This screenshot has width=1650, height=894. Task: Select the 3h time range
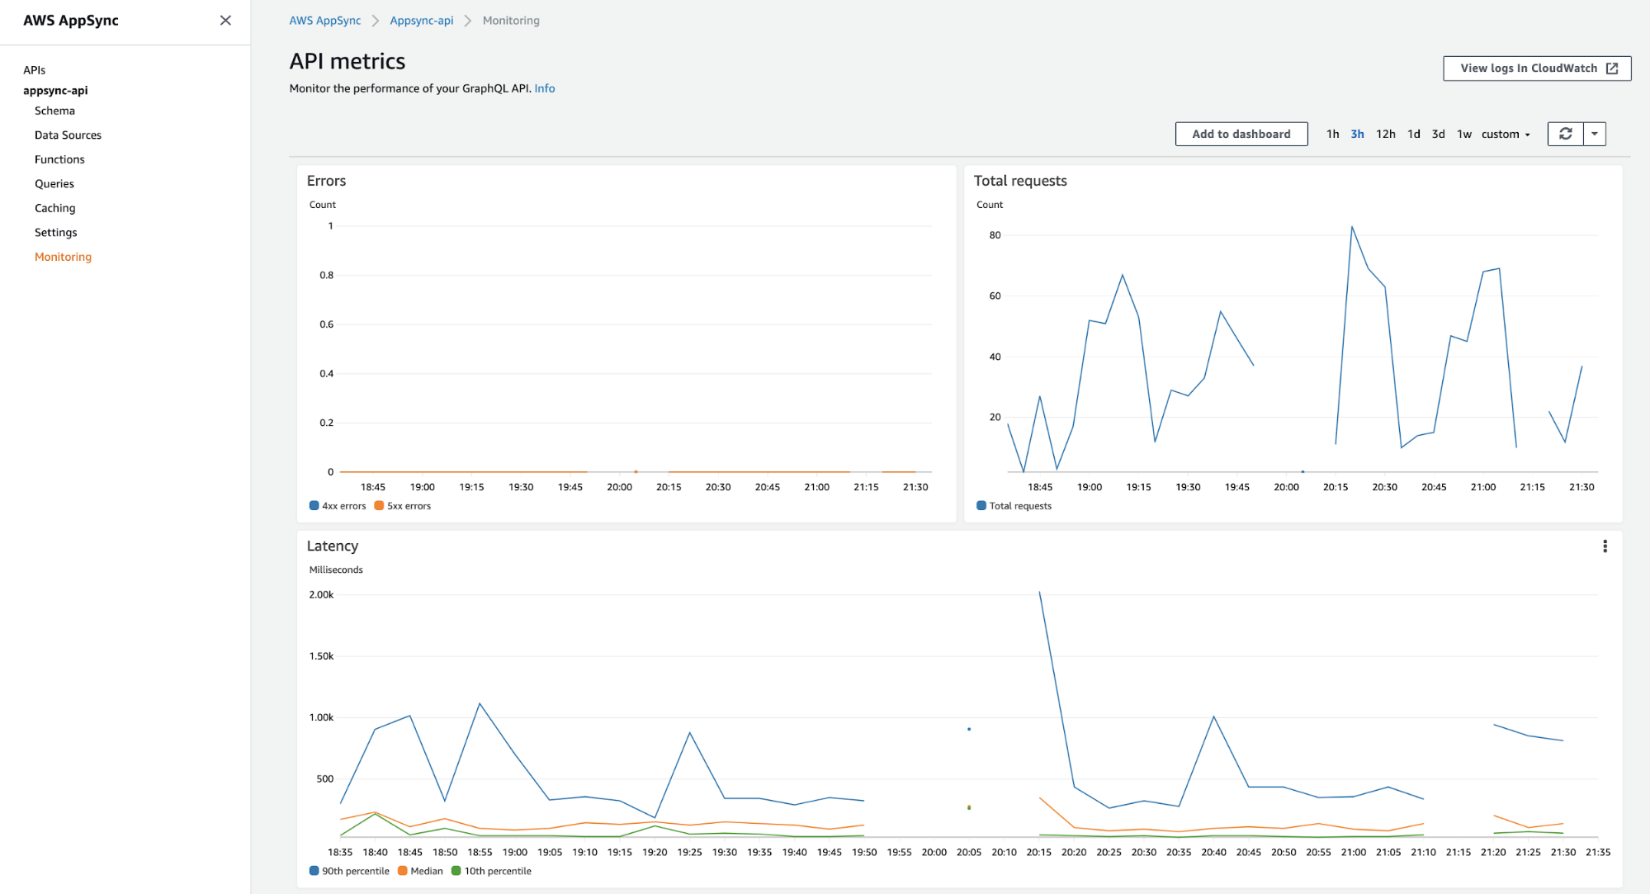point(1357,134)
